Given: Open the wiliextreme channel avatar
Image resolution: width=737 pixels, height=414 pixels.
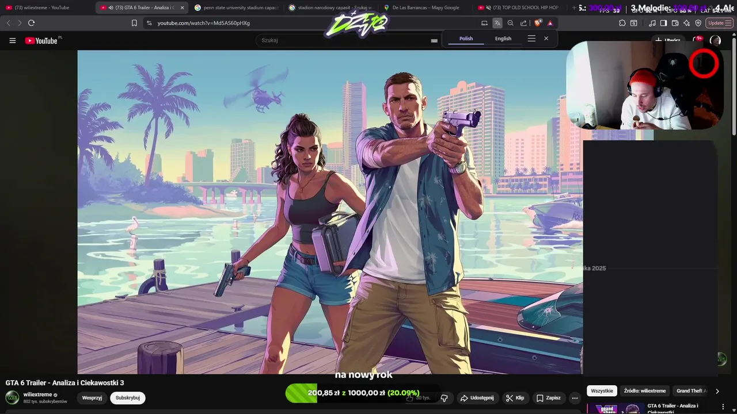Looking at the screenshot, I should click(12, 397).
